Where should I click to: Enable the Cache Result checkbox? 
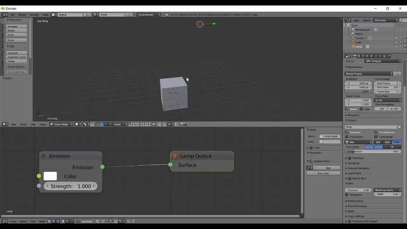pos(376,137)
